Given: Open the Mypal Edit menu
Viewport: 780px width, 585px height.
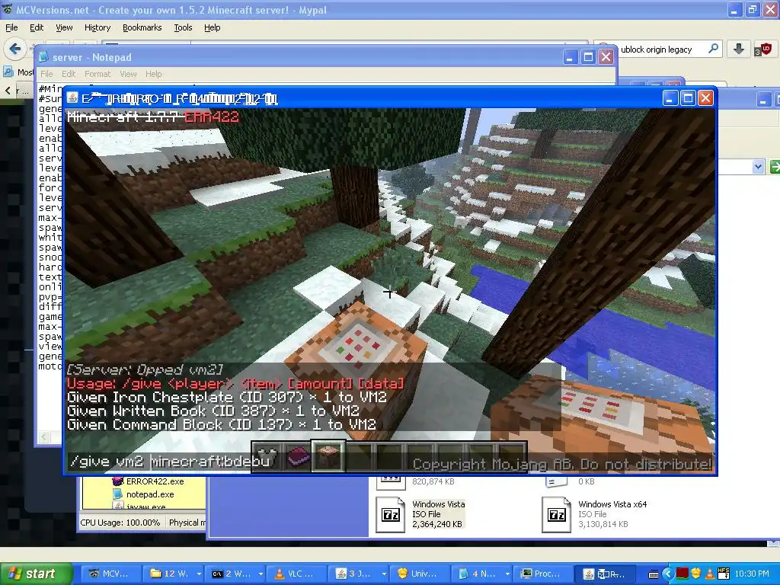Looking at the screenshot, I should point(37,27).
